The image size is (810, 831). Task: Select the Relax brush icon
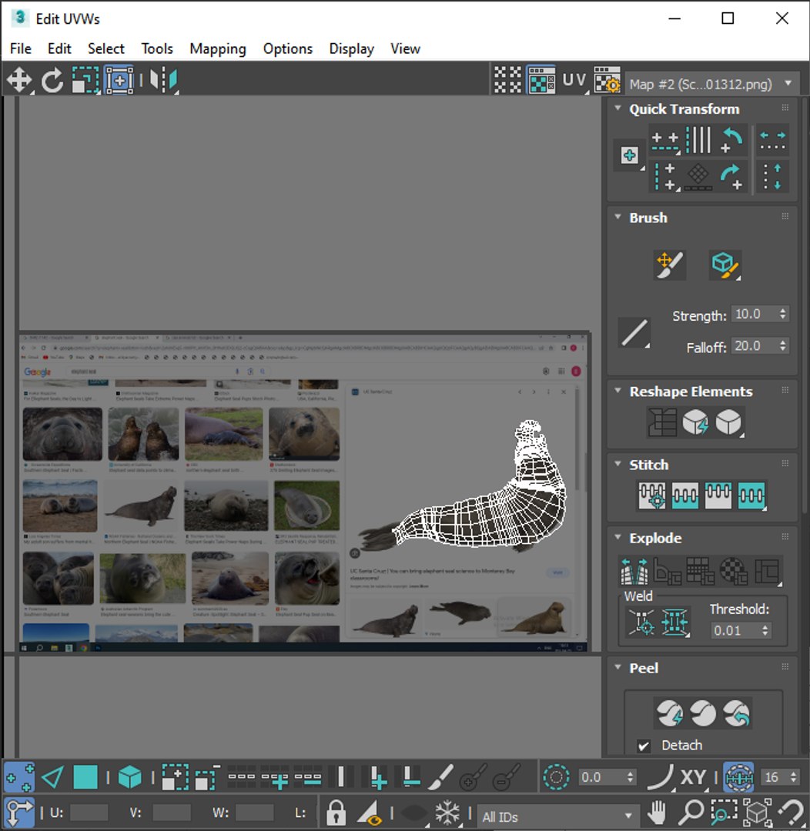725,265
